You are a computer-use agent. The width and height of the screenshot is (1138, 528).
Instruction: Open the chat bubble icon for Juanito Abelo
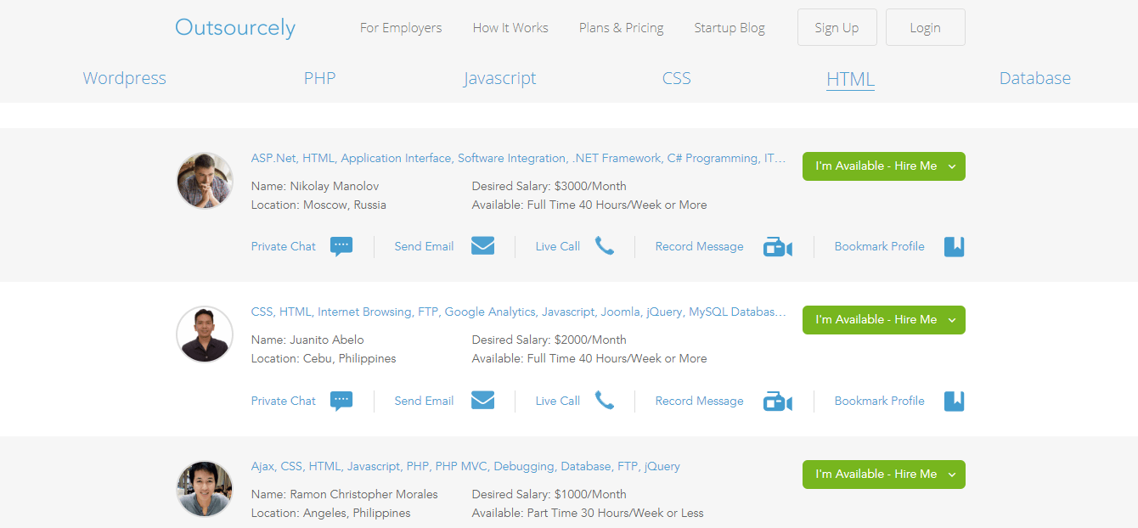coord(341,400)
